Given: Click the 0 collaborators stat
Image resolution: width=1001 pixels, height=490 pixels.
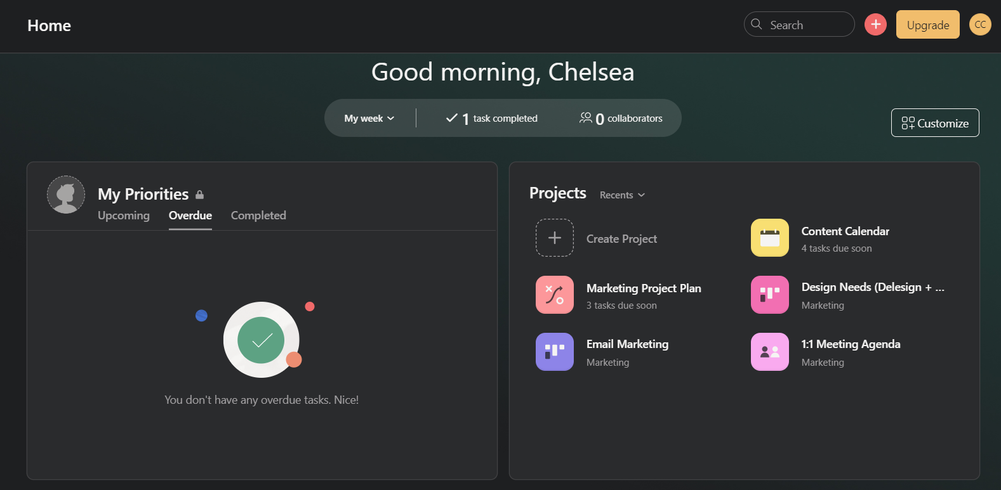Looking at the screenshot, I should [x=621, y=119].
